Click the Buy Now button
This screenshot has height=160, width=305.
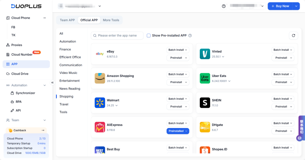tap(280, 6)
